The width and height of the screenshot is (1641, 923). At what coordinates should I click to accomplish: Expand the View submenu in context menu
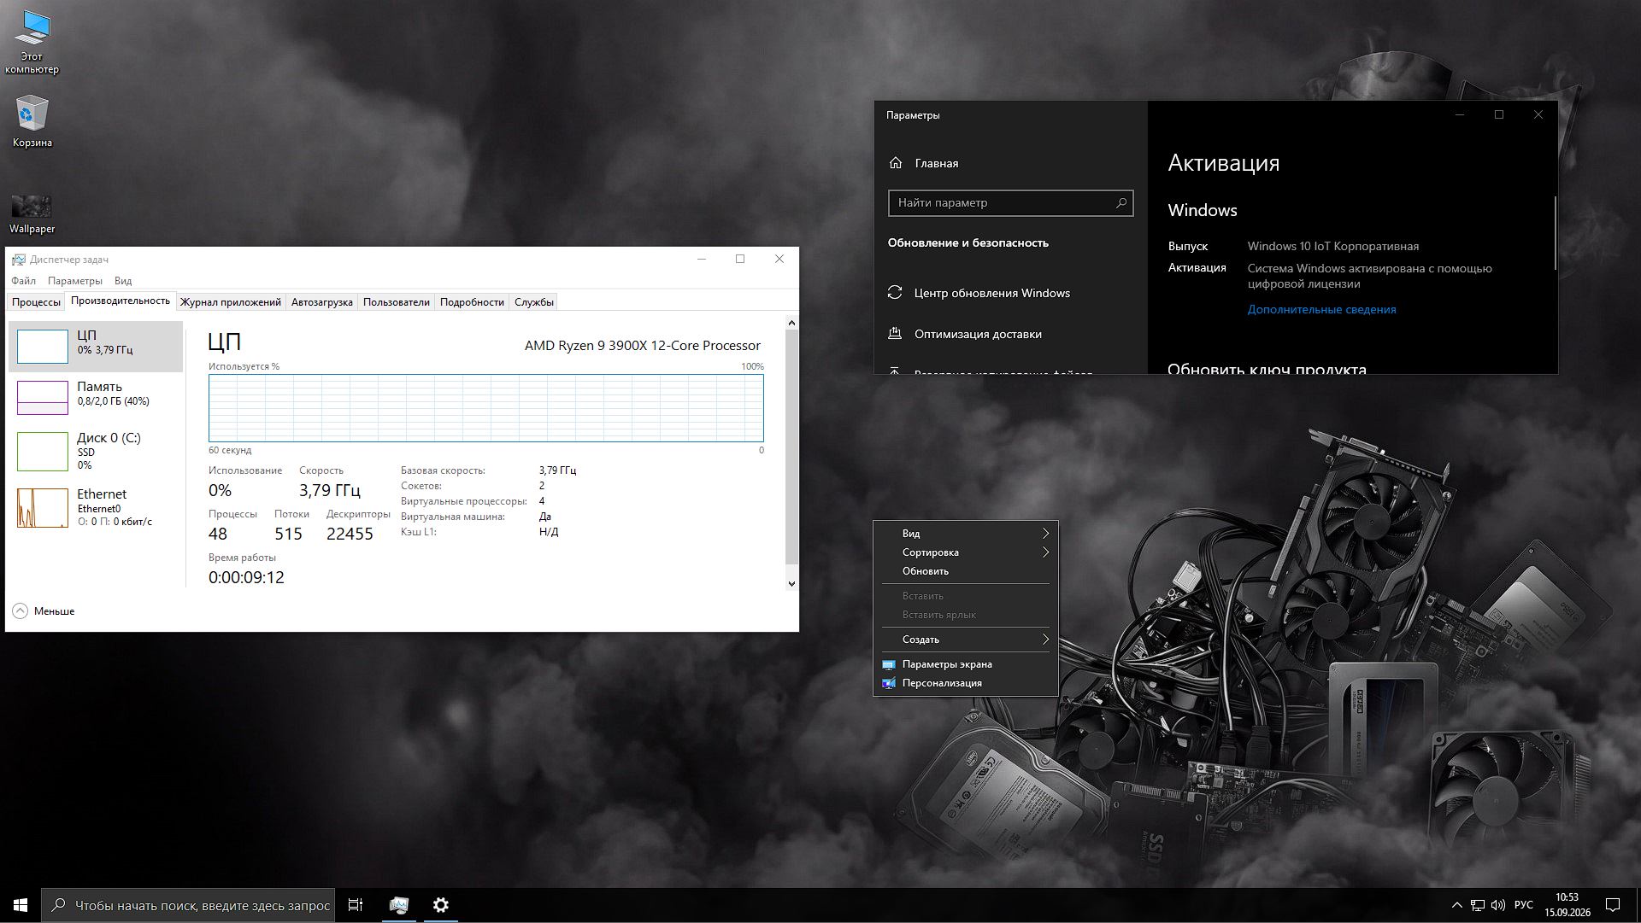coord(966,534)
